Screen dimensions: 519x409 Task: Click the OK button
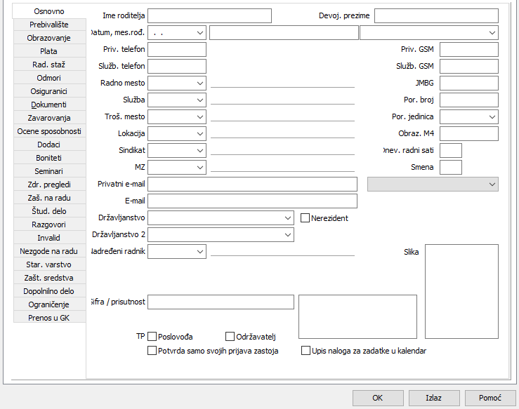pos(378,398)
